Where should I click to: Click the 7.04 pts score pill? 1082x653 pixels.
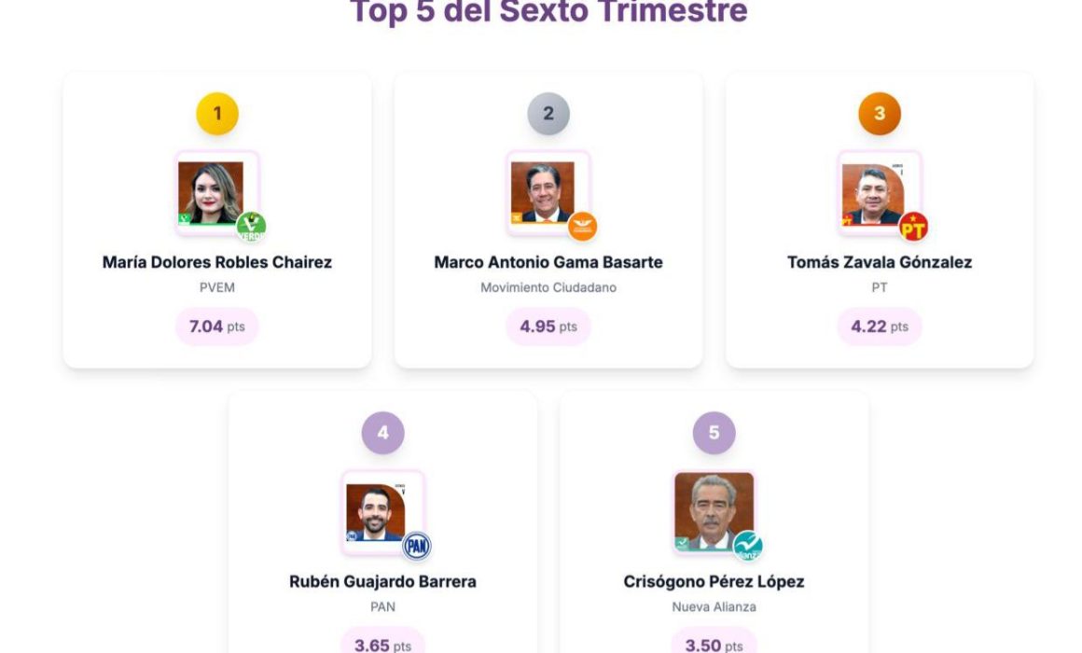tap(217, 326)
